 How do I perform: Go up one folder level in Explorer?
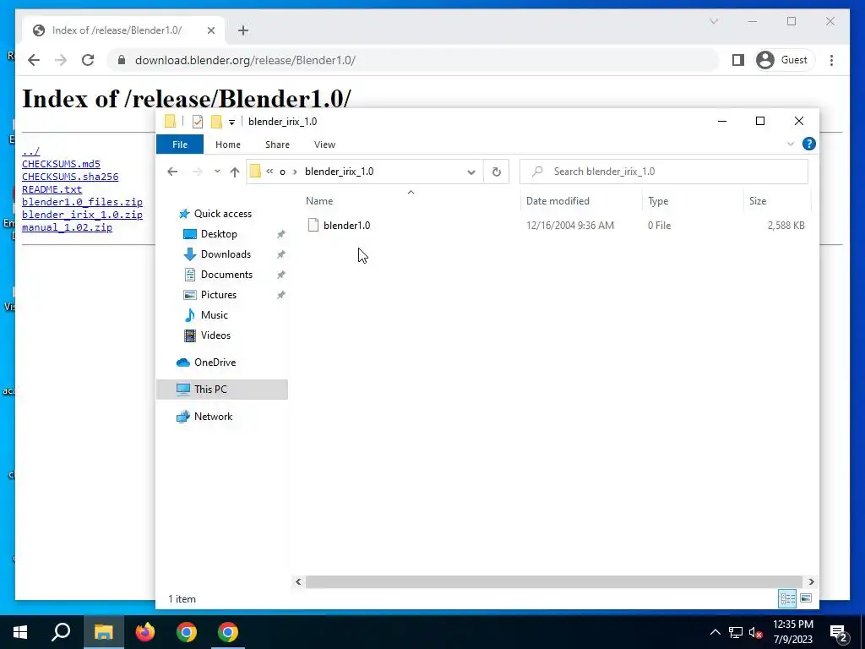point(235,172)
